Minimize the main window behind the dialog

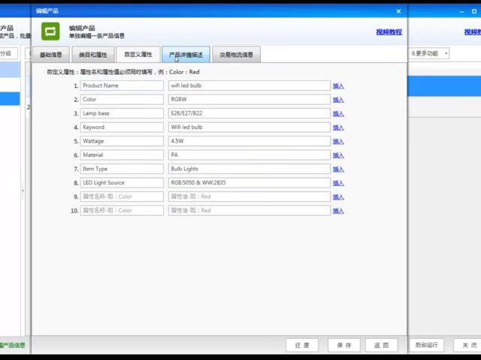coord(461,12)
